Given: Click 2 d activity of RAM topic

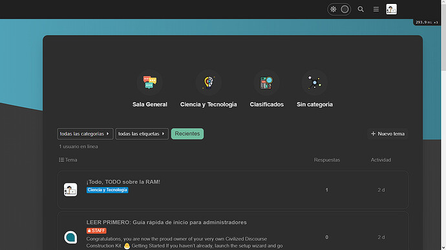Looking at the screenshot, I should click(381, 190).
